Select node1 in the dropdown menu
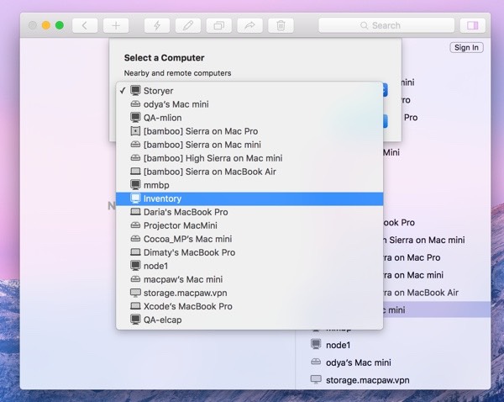The width and height of the screenshot is (504, 402). pyautogui.click(x=249, y=266)
